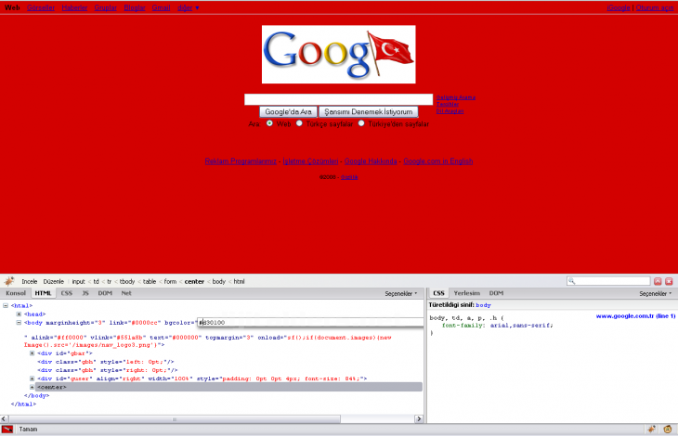Click the Firebug bug icon in panel toolbar

9,281
